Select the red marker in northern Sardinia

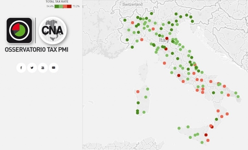pos(138,92)
